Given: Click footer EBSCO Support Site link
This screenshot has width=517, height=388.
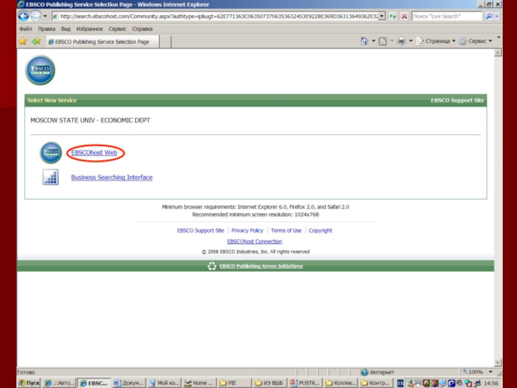Looking at the screenshot, I should coord(200,231).
